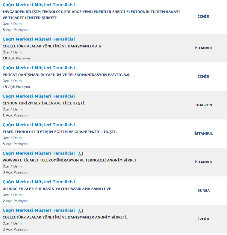Screen dimensions: 227x235
Task: Click the PROCAT DANIŞMANLIK company name
Action: tap(66, 75)
